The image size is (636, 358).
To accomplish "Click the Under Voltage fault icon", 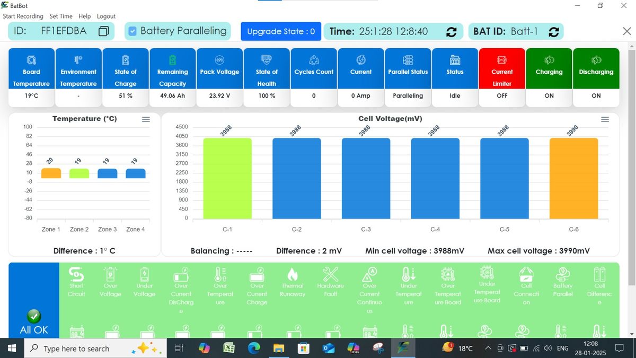I will (145, 274).
